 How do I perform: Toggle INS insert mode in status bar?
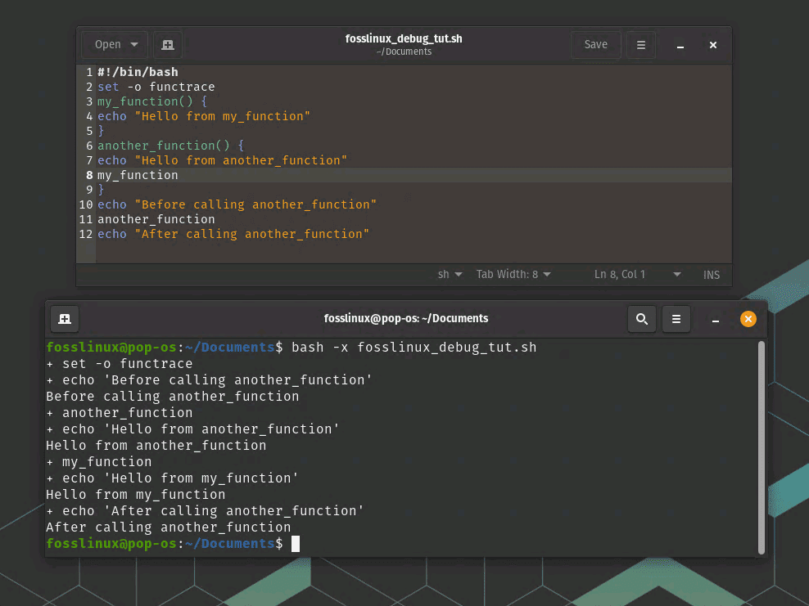[711, 275]
